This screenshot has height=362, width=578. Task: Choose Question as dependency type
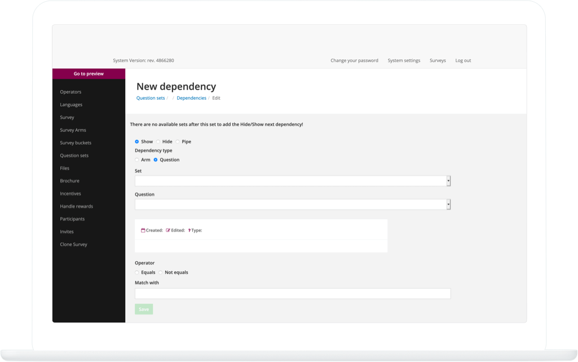click(x=156, y=160)
